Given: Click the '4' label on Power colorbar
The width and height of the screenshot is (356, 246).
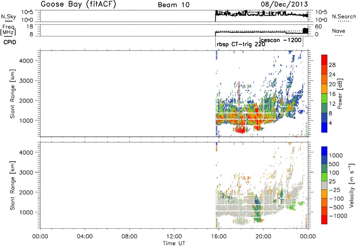Looking at the screenshot, I should (x=330, y=123).
